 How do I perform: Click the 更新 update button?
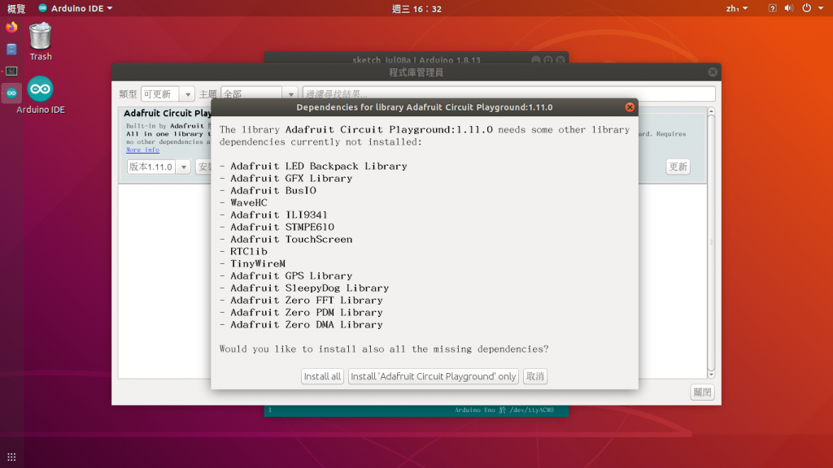pyautogui.click(x=678, y=167)
